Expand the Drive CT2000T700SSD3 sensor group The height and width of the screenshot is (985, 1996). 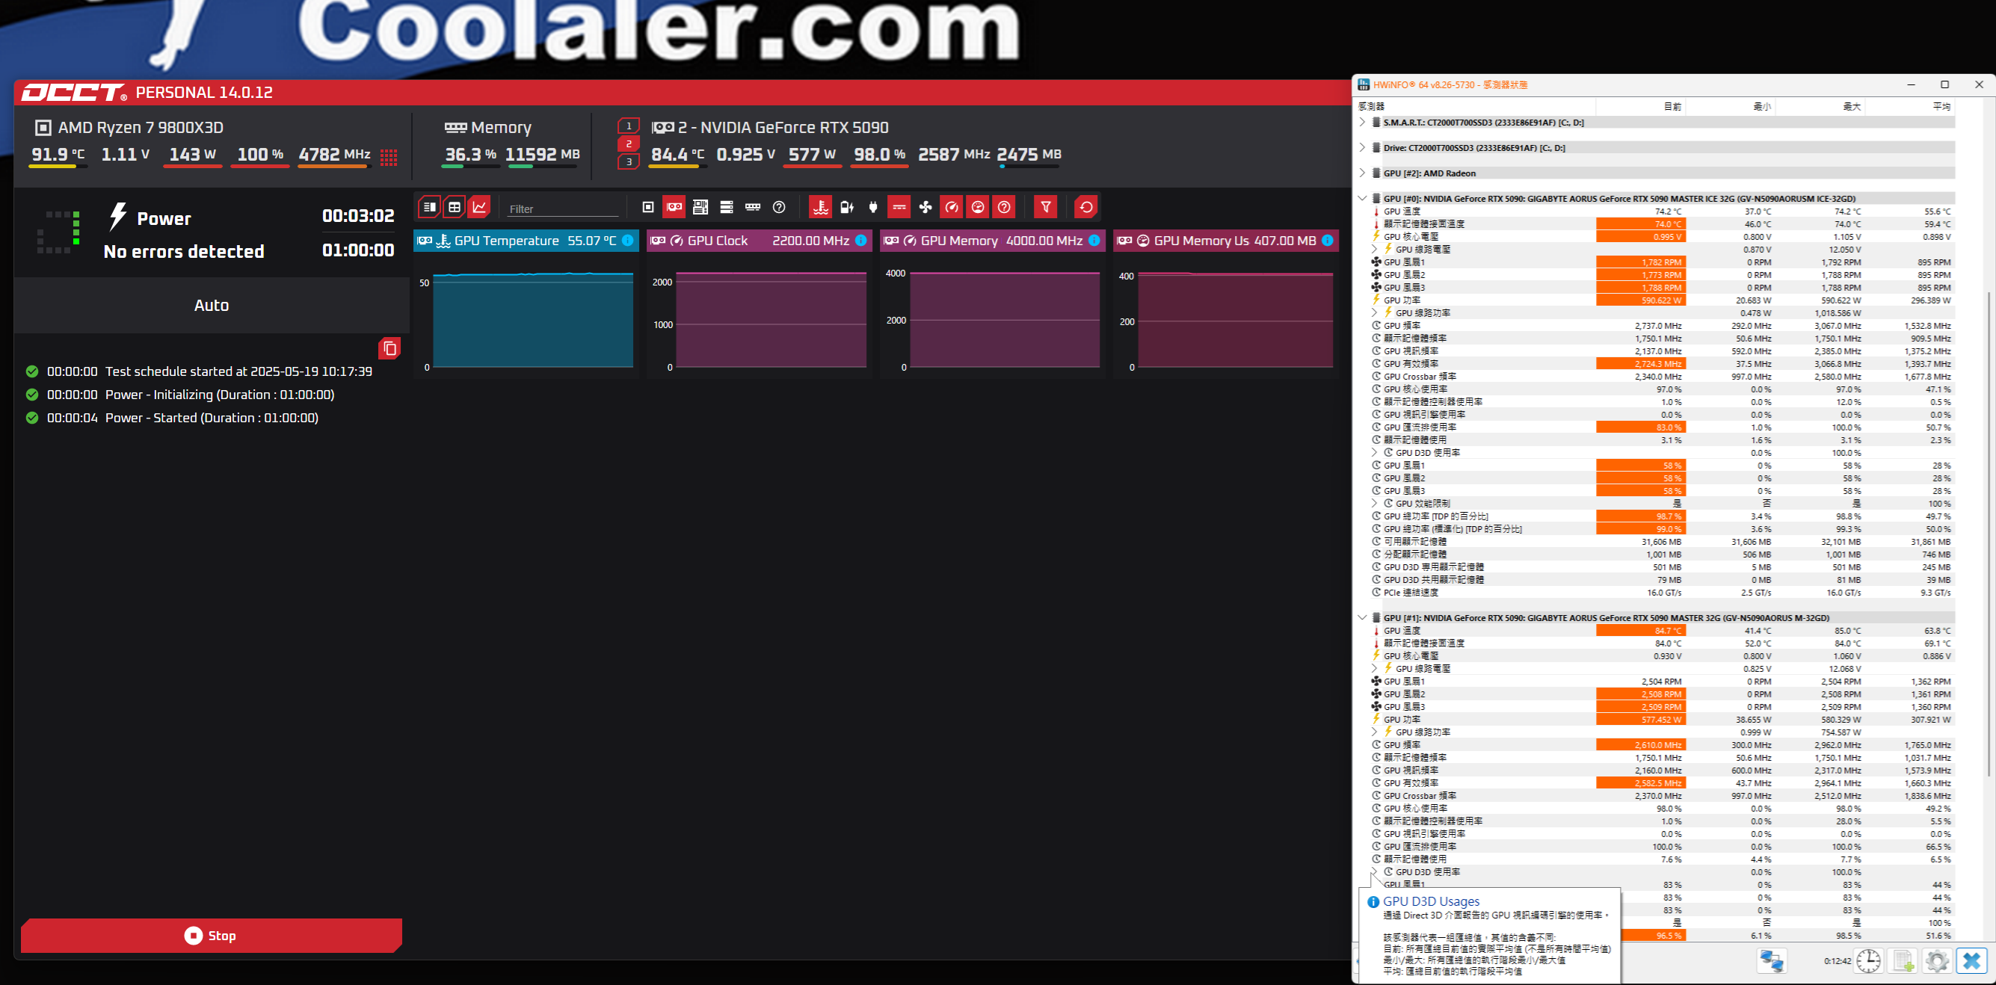[x=1362, y=148]
